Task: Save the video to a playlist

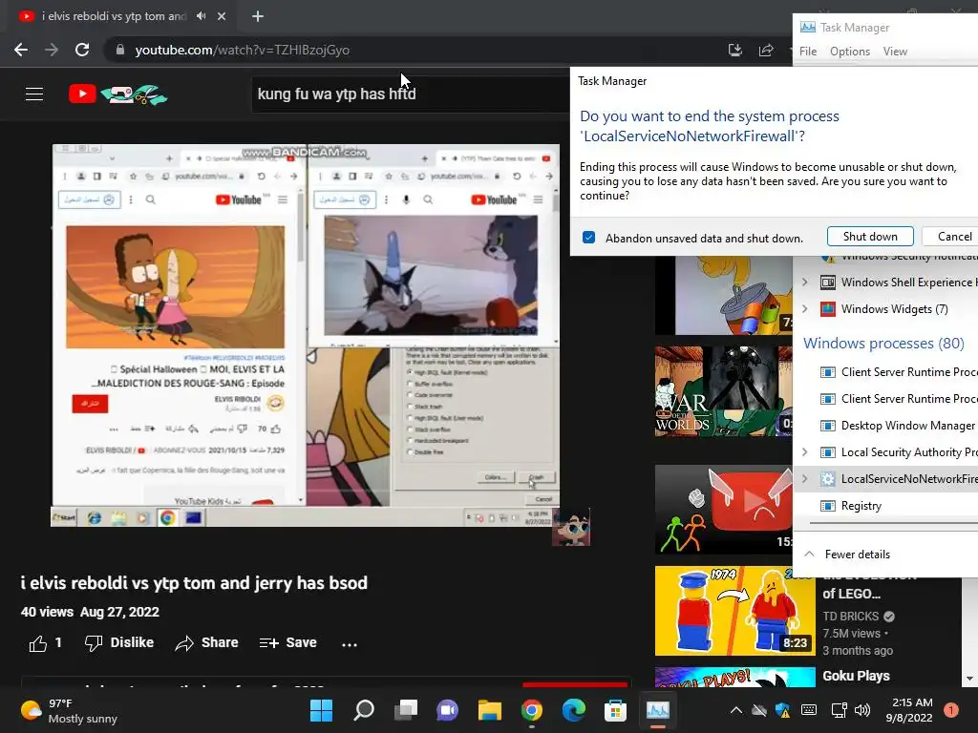Action: pyautogui.click(x=288, y=642)
